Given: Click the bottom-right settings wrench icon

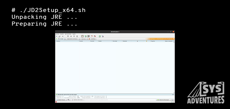Looking at the screenshot, I should pos(173,100).
